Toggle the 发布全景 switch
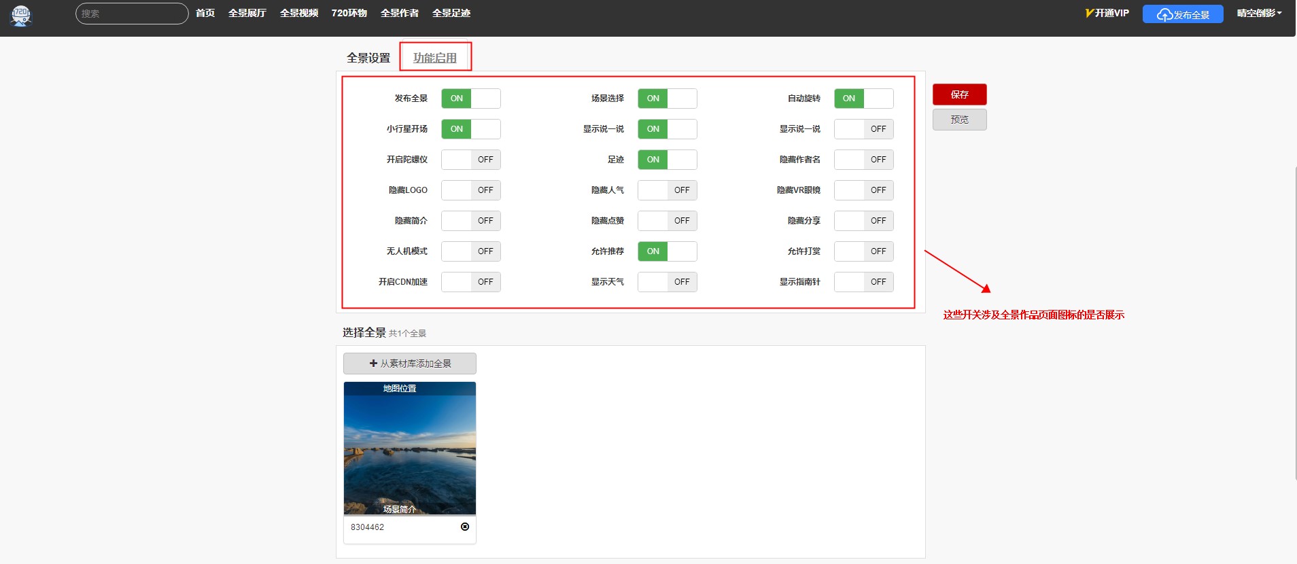The width and height of the screenshot is (1297, 564). (x=471, y=99)
